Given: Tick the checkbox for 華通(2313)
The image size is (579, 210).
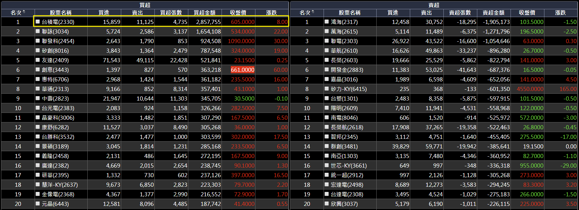Looking at the screenshot, I should [x=38, y=89].
